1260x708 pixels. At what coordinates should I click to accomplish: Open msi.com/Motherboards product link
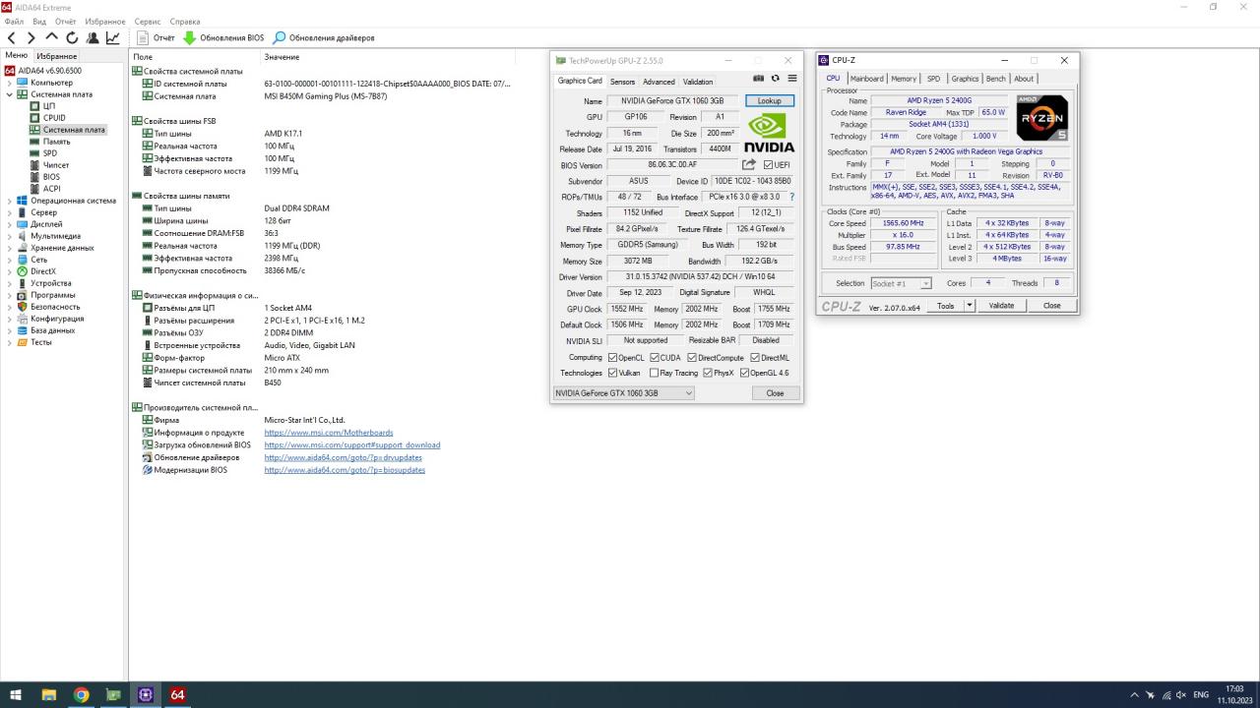[x=329, y=433]
